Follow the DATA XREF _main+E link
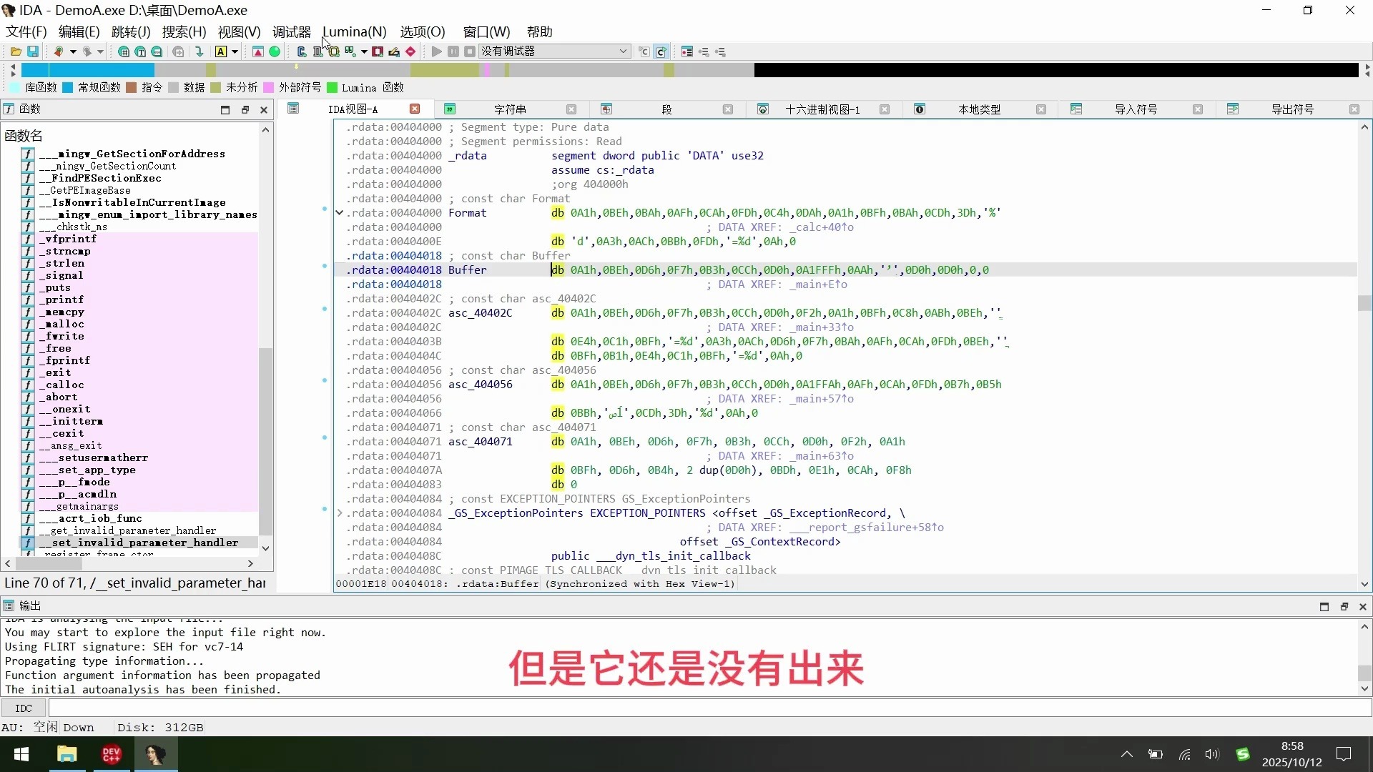This screenshot has height=772, width=1373. (812, 284)
